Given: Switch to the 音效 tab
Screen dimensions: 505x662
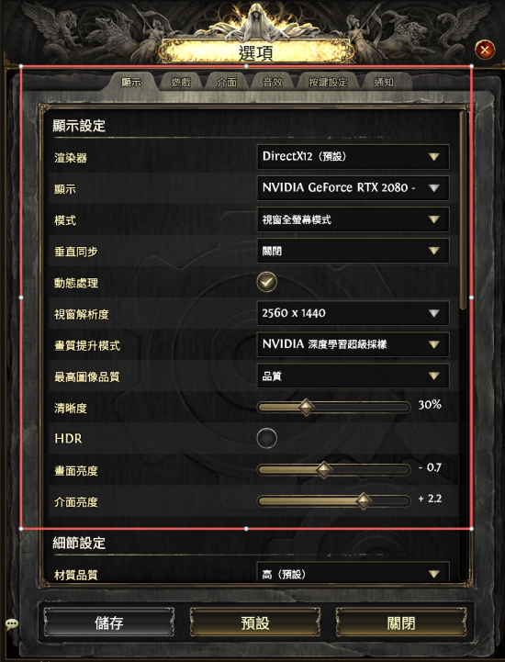Looking at the screenshot, I should 273,82.
